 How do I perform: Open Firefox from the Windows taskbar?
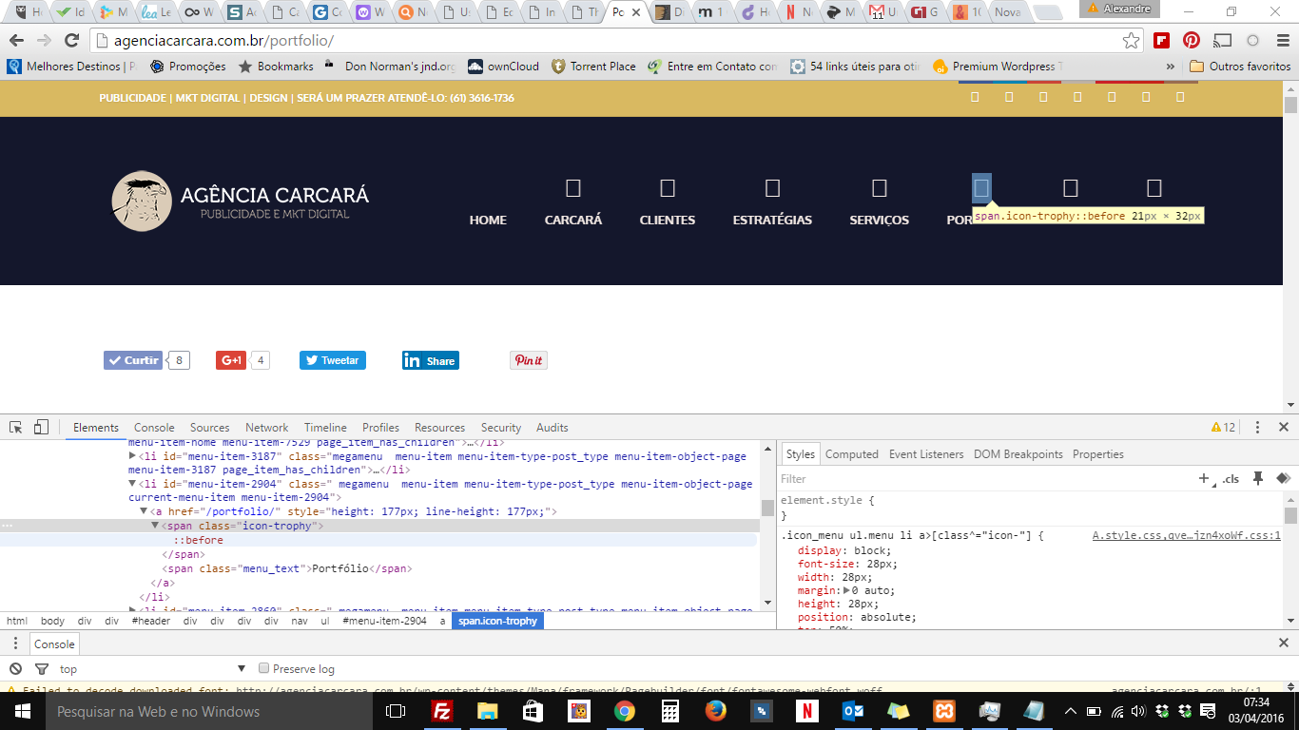[715, 711]
